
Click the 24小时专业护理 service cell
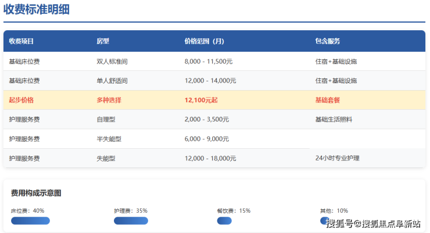(x=338, y=158)
